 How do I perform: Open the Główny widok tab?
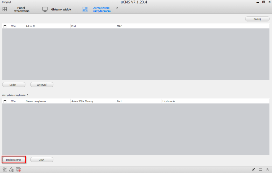(x=61, y=10)
